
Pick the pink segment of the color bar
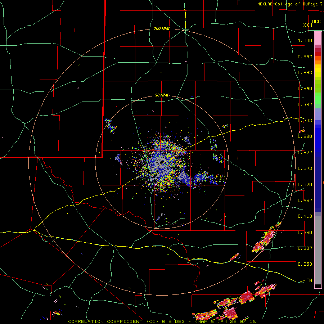click(318, 38)
